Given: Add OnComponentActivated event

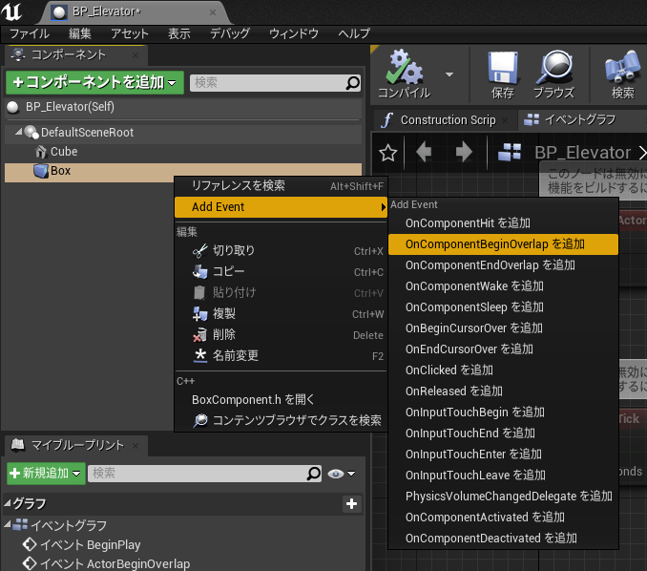Looking at the screenshot, I should (x=504, y=518).
